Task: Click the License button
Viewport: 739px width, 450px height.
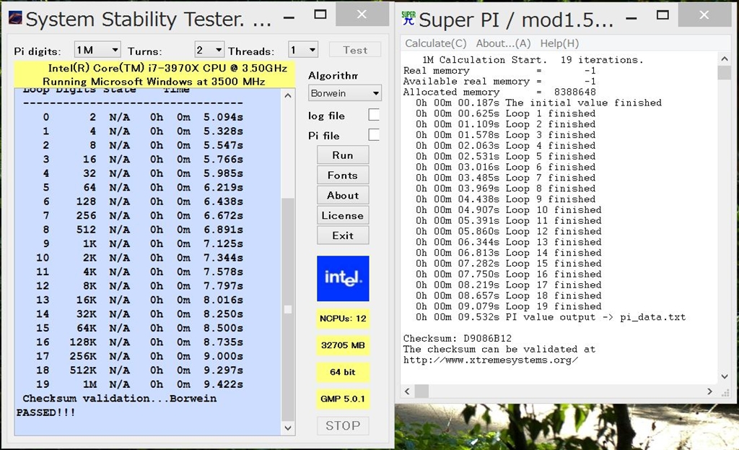Action: tap(343, 215)
